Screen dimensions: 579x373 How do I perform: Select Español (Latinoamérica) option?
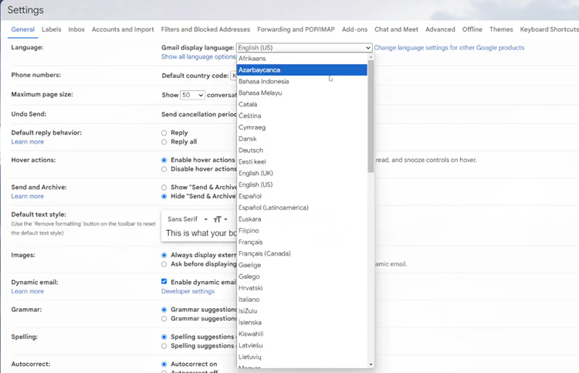click(x=302, y=207)
